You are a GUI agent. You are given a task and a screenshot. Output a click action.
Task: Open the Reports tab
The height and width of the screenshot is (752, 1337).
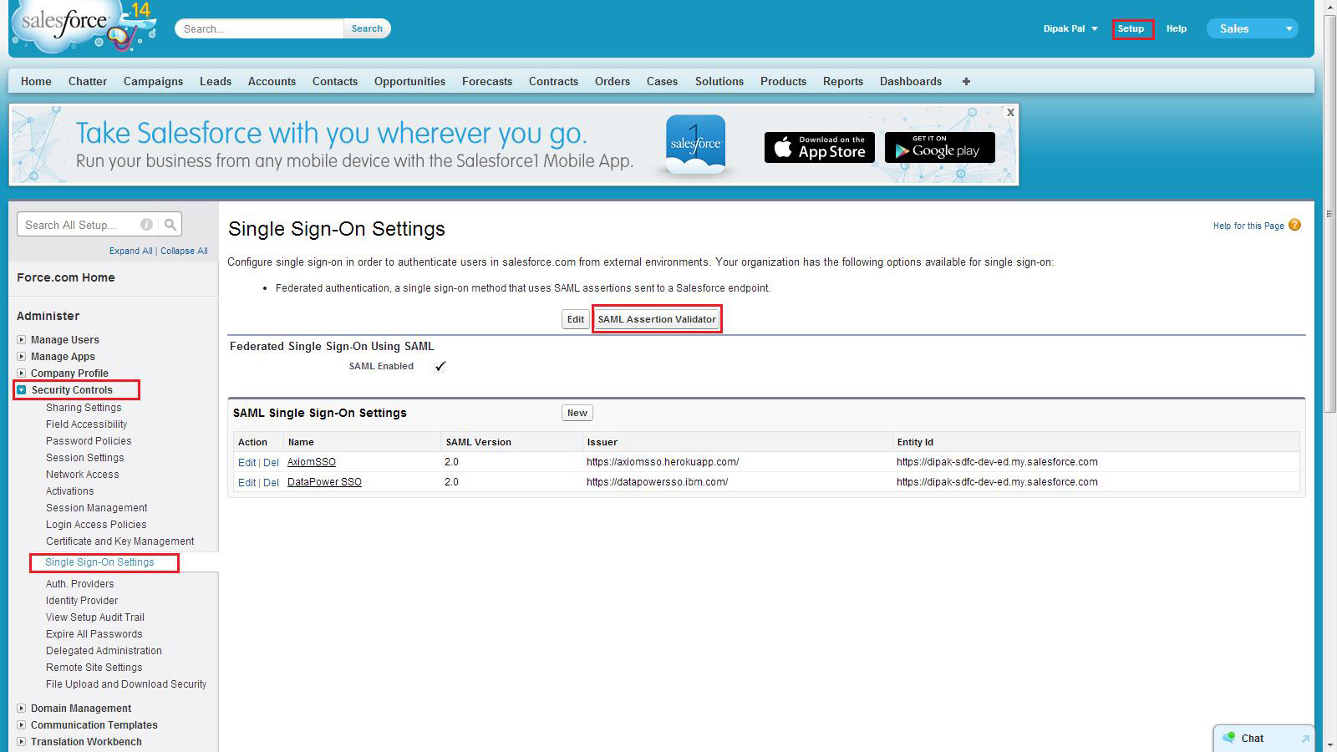pos(842,81)
